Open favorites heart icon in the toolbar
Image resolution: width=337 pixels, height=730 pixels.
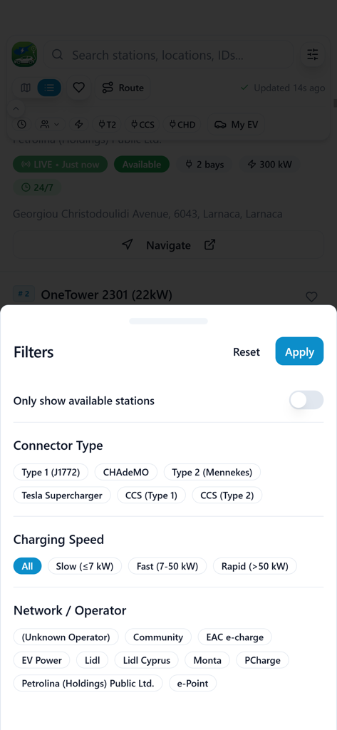click(78, 87)
